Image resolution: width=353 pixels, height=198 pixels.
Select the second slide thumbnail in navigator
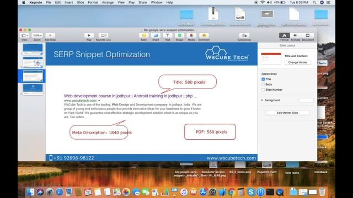click(x=33, y=62)
